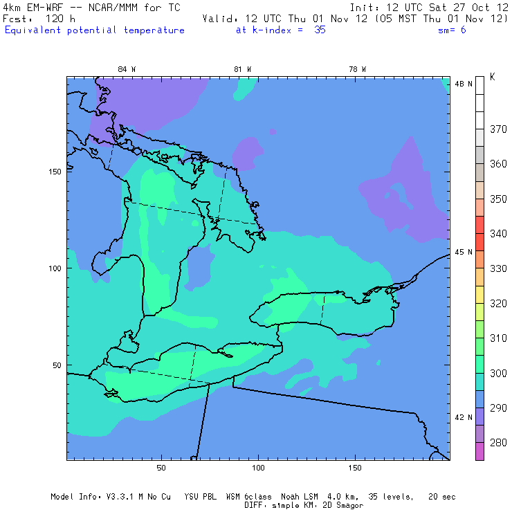
Task: Click the x-axis grid label '150'
Action: [355, 468]
